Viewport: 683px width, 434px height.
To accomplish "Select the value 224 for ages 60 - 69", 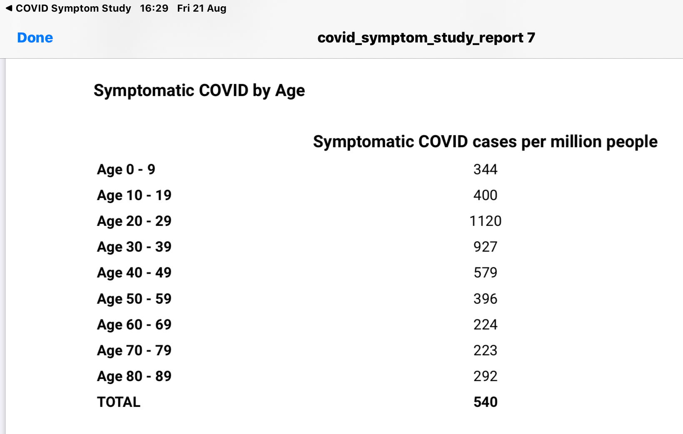I will click(x=485, y=325).
